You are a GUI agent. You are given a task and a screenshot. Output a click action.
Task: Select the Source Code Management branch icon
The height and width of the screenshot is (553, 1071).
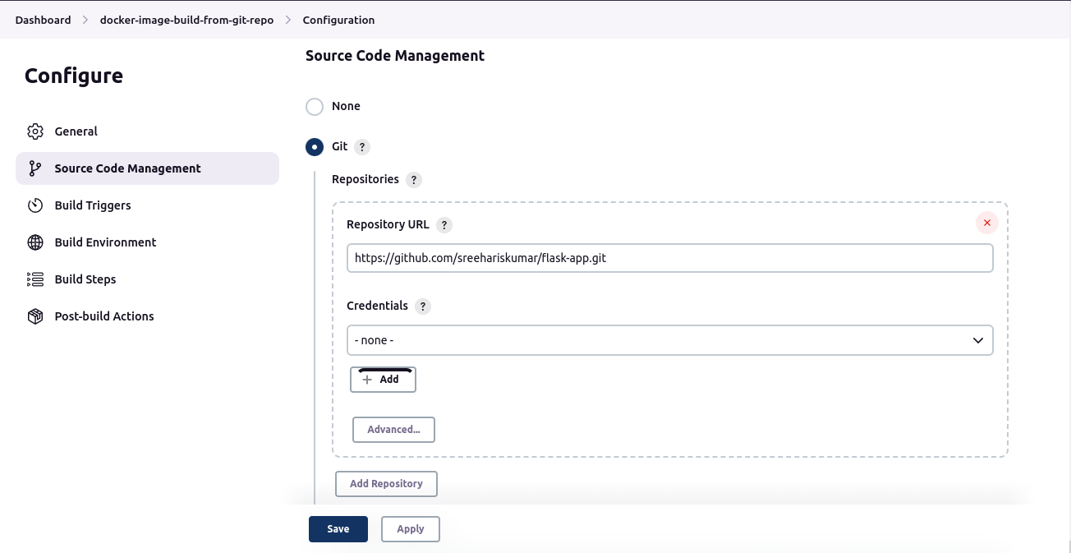tap(34, 168)
